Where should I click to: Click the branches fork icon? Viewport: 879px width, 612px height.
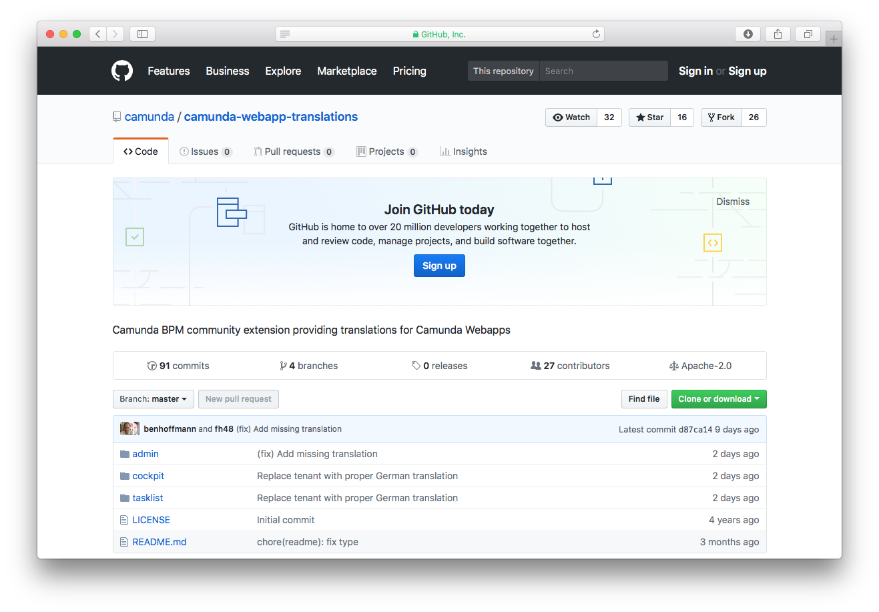pos(283,366)
